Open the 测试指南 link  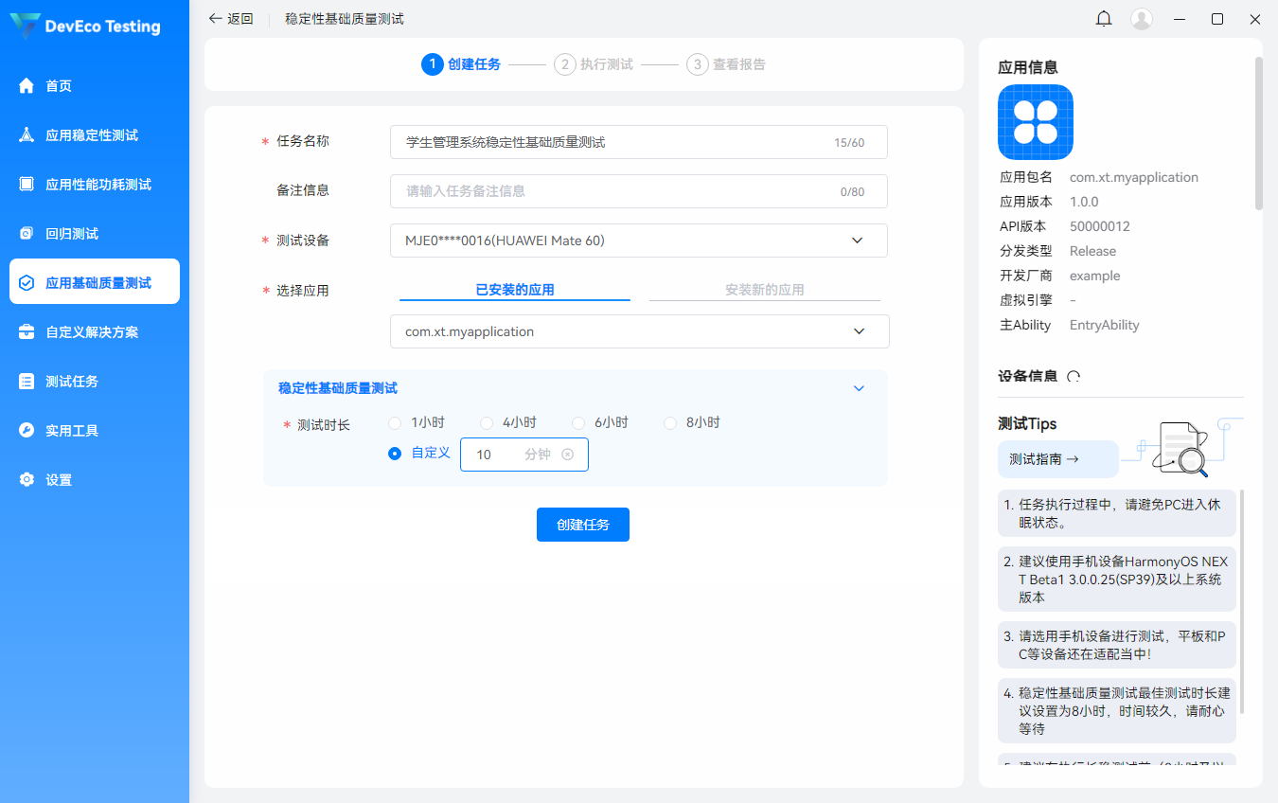pyautogui.click(x=1044, y=459)
